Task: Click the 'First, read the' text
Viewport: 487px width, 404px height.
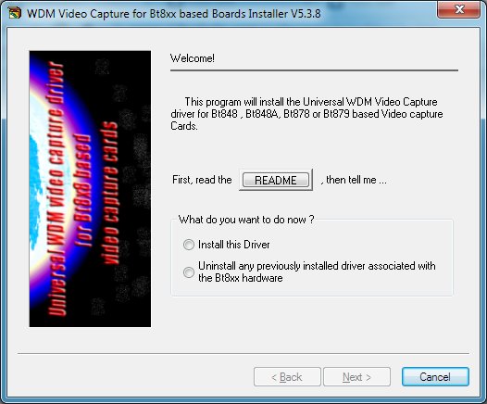Action: coord(202,180)
